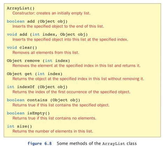Click 'boolean contains (Object obj)' signature

[43, 100]
